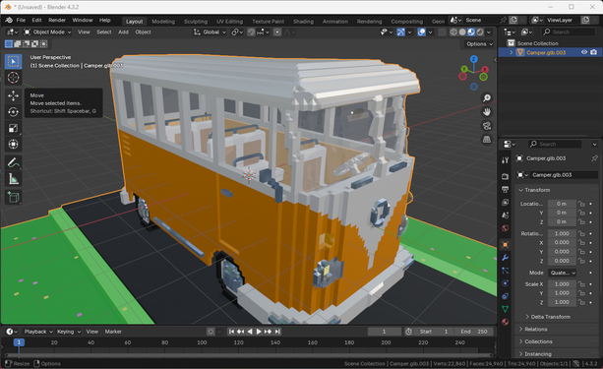
Task: Open the Object Mode dropdown
Action: coord(47,32)
